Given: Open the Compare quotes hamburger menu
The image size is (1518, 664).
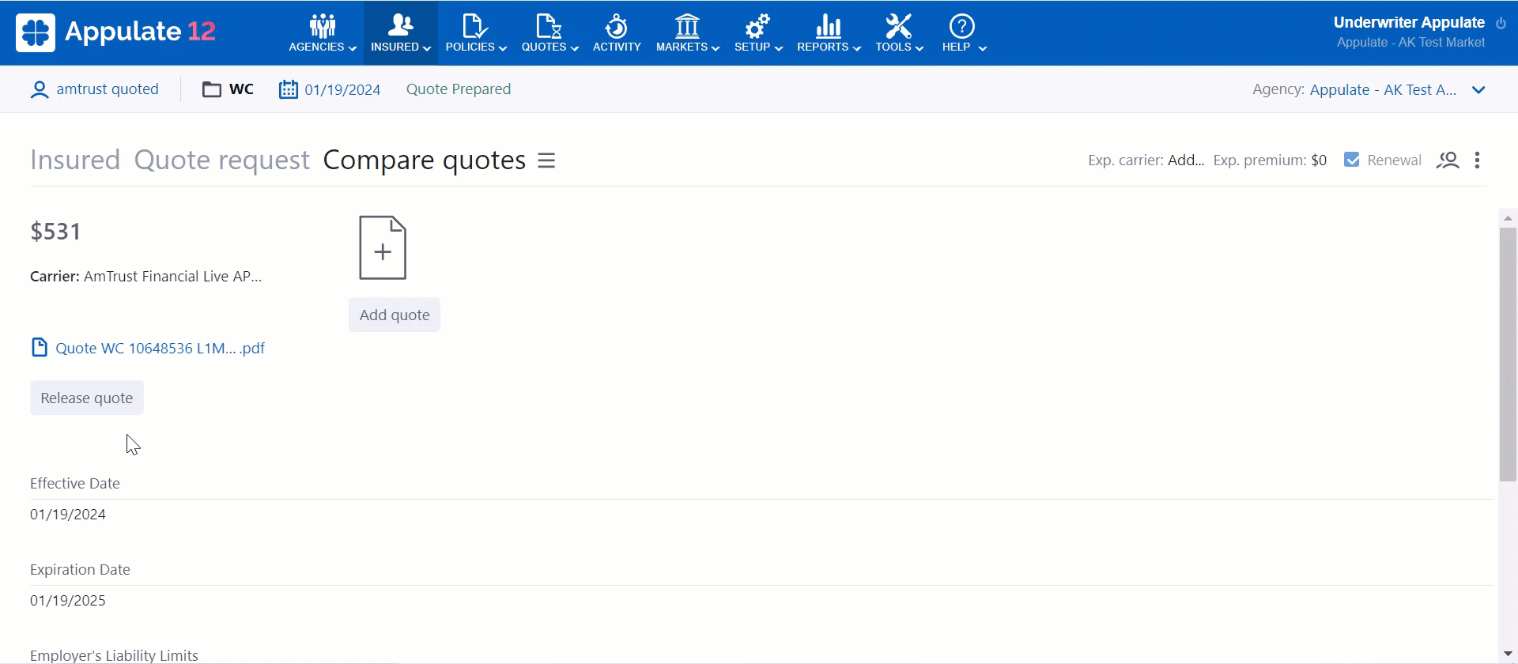Looking at the screenshot, I should [x=546, y=160].
